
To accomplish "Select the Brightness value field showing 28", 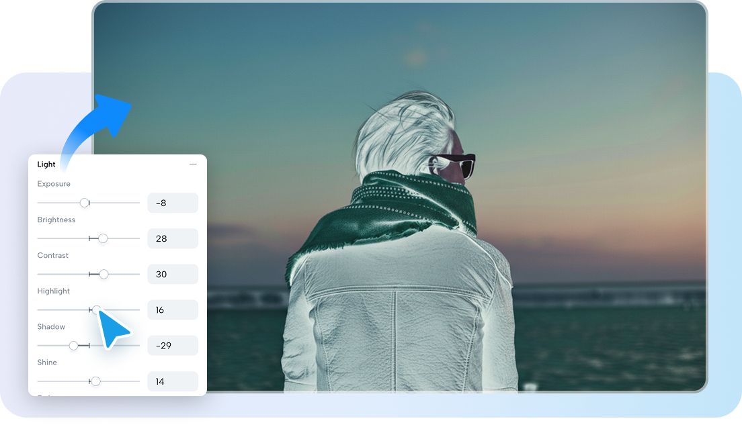I will (173, 238).
